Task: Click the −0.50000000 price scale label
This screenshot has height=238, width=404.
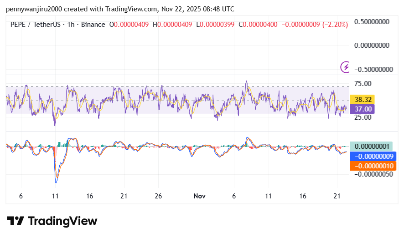Action: pyautogui.click(x=372, y=70)
